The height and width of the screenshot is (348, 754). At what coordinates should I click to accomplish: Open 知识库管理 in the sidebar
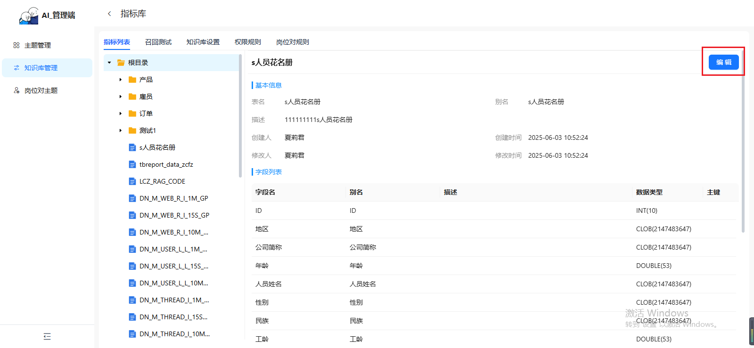[41, 68]
